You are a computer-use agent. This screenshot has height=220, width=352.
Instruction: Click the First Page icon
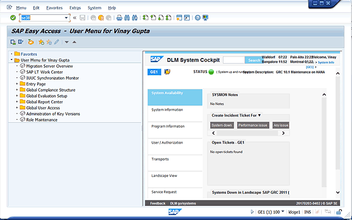pos(145,18)
